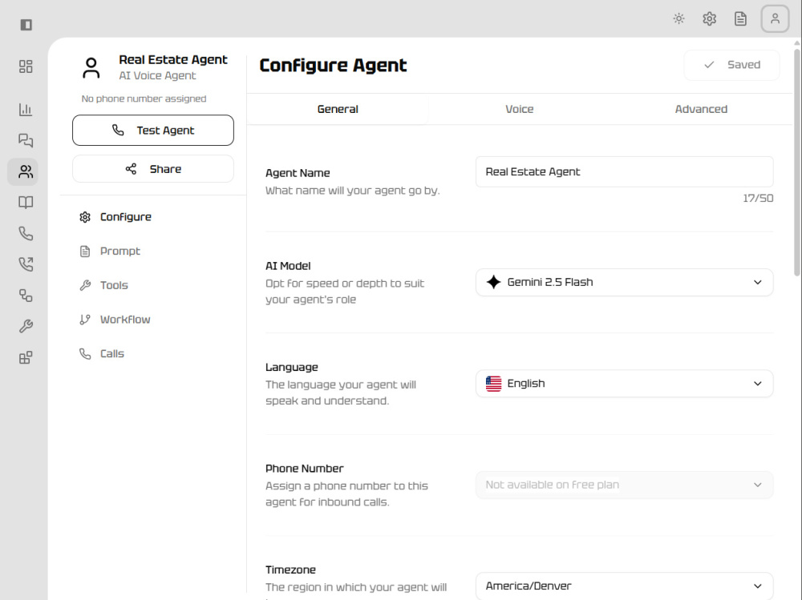The width and height of the screenshot is (802, 600).
Task: Expand the disabled Phone Number dropdown
Action: 625,485
